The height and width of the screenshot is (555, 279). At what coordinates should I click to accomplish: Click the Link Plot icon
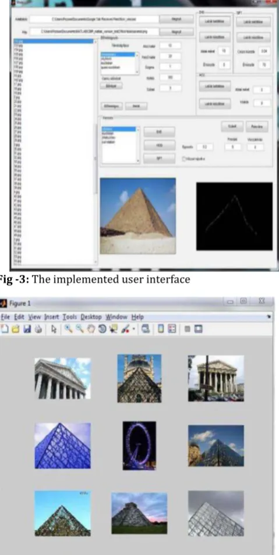coord(146,329)
